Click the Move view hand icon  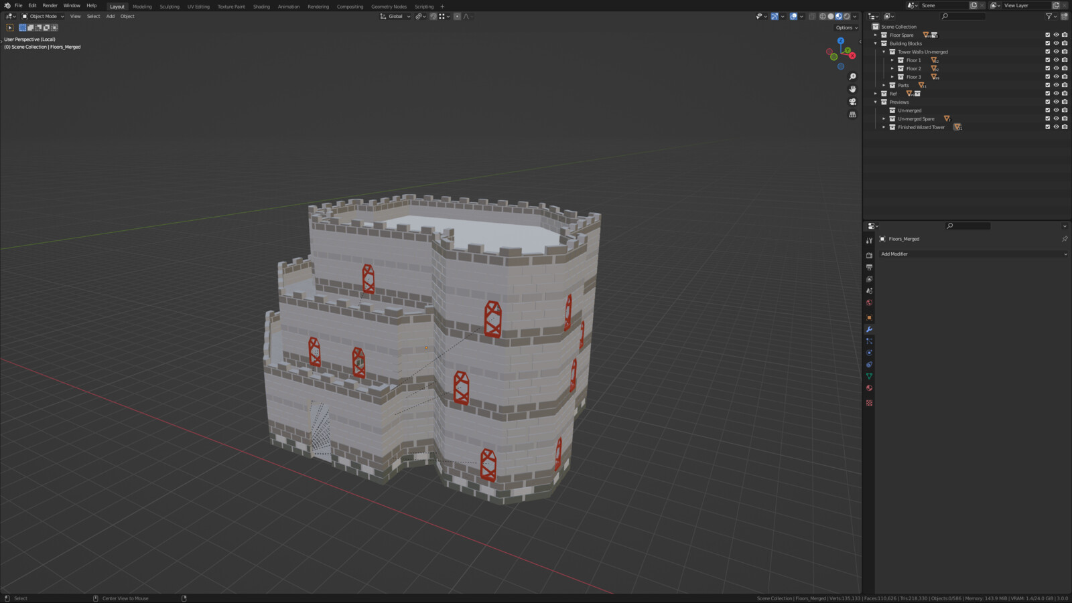click(x=852, y=89)
